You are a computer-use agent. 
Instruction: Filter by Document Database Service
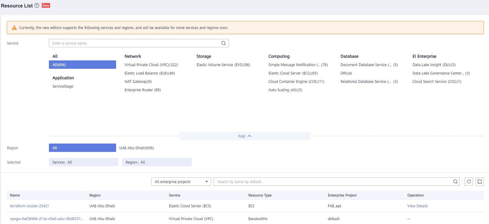(x=369, y=65)
